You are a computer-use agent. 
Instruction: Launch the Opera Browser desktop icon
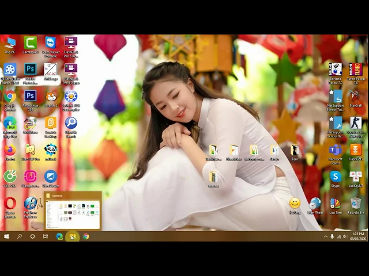pos(10,204)
